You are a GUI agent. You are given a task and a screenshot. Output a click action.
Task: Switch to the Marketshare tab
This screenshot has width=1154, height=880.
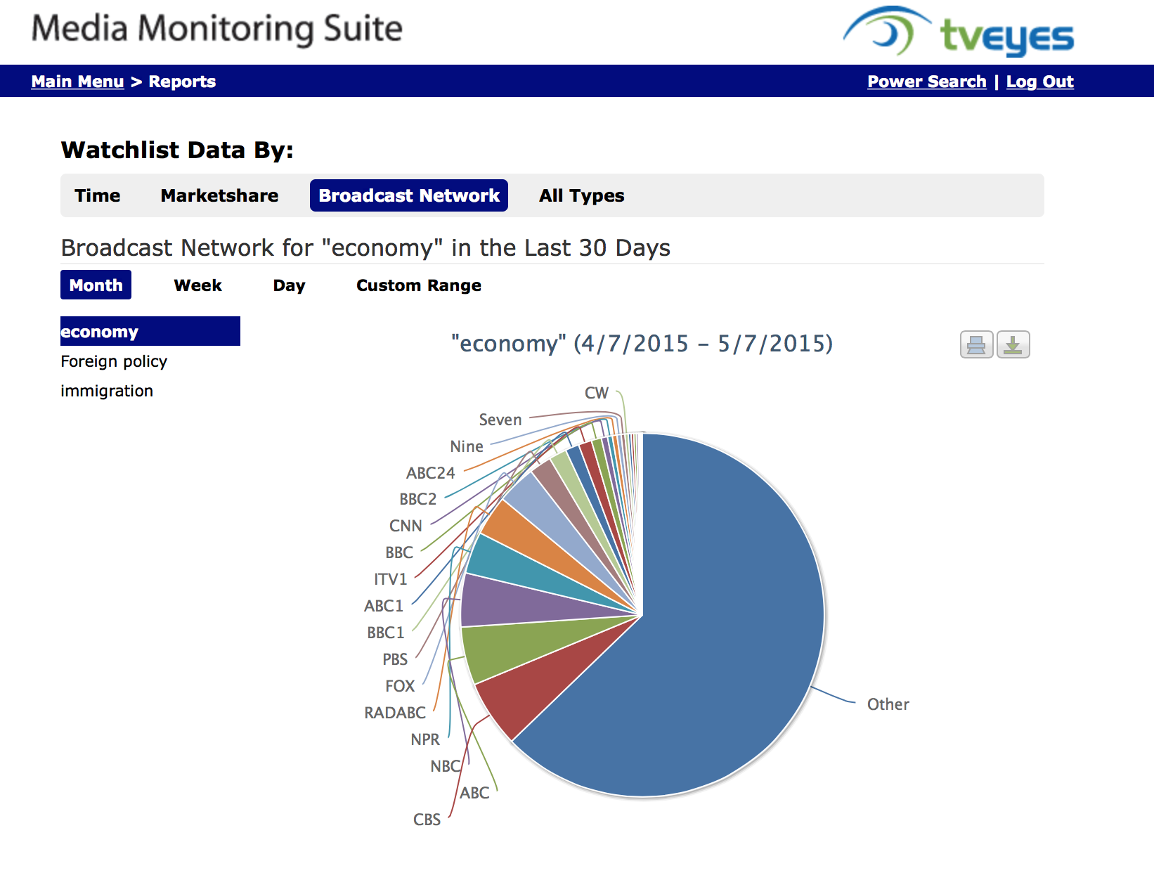point(219,195)
